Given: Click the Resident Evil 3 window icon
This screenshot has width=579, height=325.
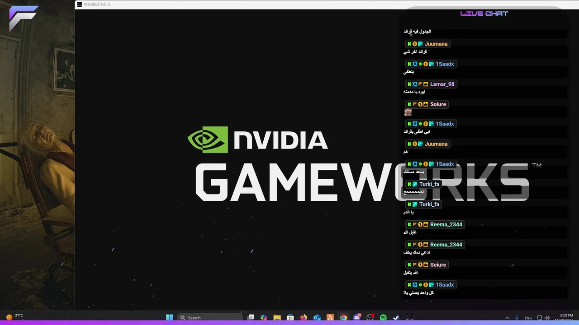Looking at the screenshot, I should (80, 5).
